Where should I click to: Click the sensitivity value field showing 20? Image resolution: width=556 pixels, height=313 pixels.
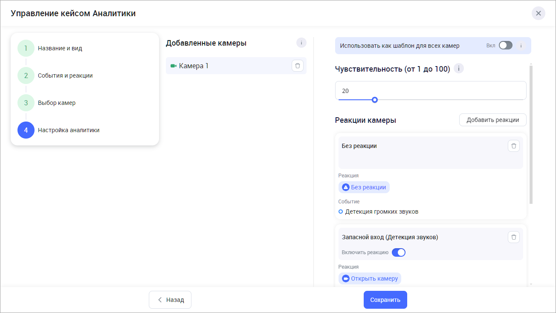coord(431,90)
